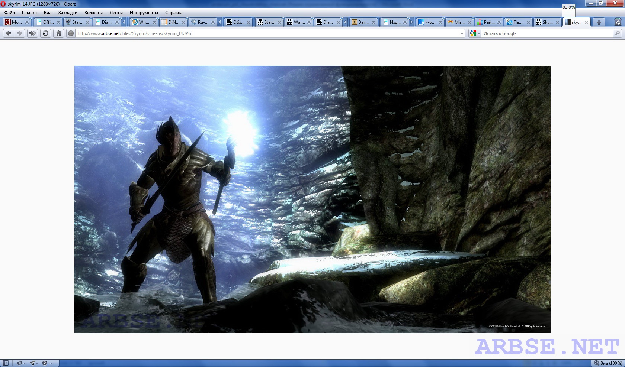Open the Вид (100%) zoom control
625x367 pixels.
pyautogui.click(x=608, y=363)
